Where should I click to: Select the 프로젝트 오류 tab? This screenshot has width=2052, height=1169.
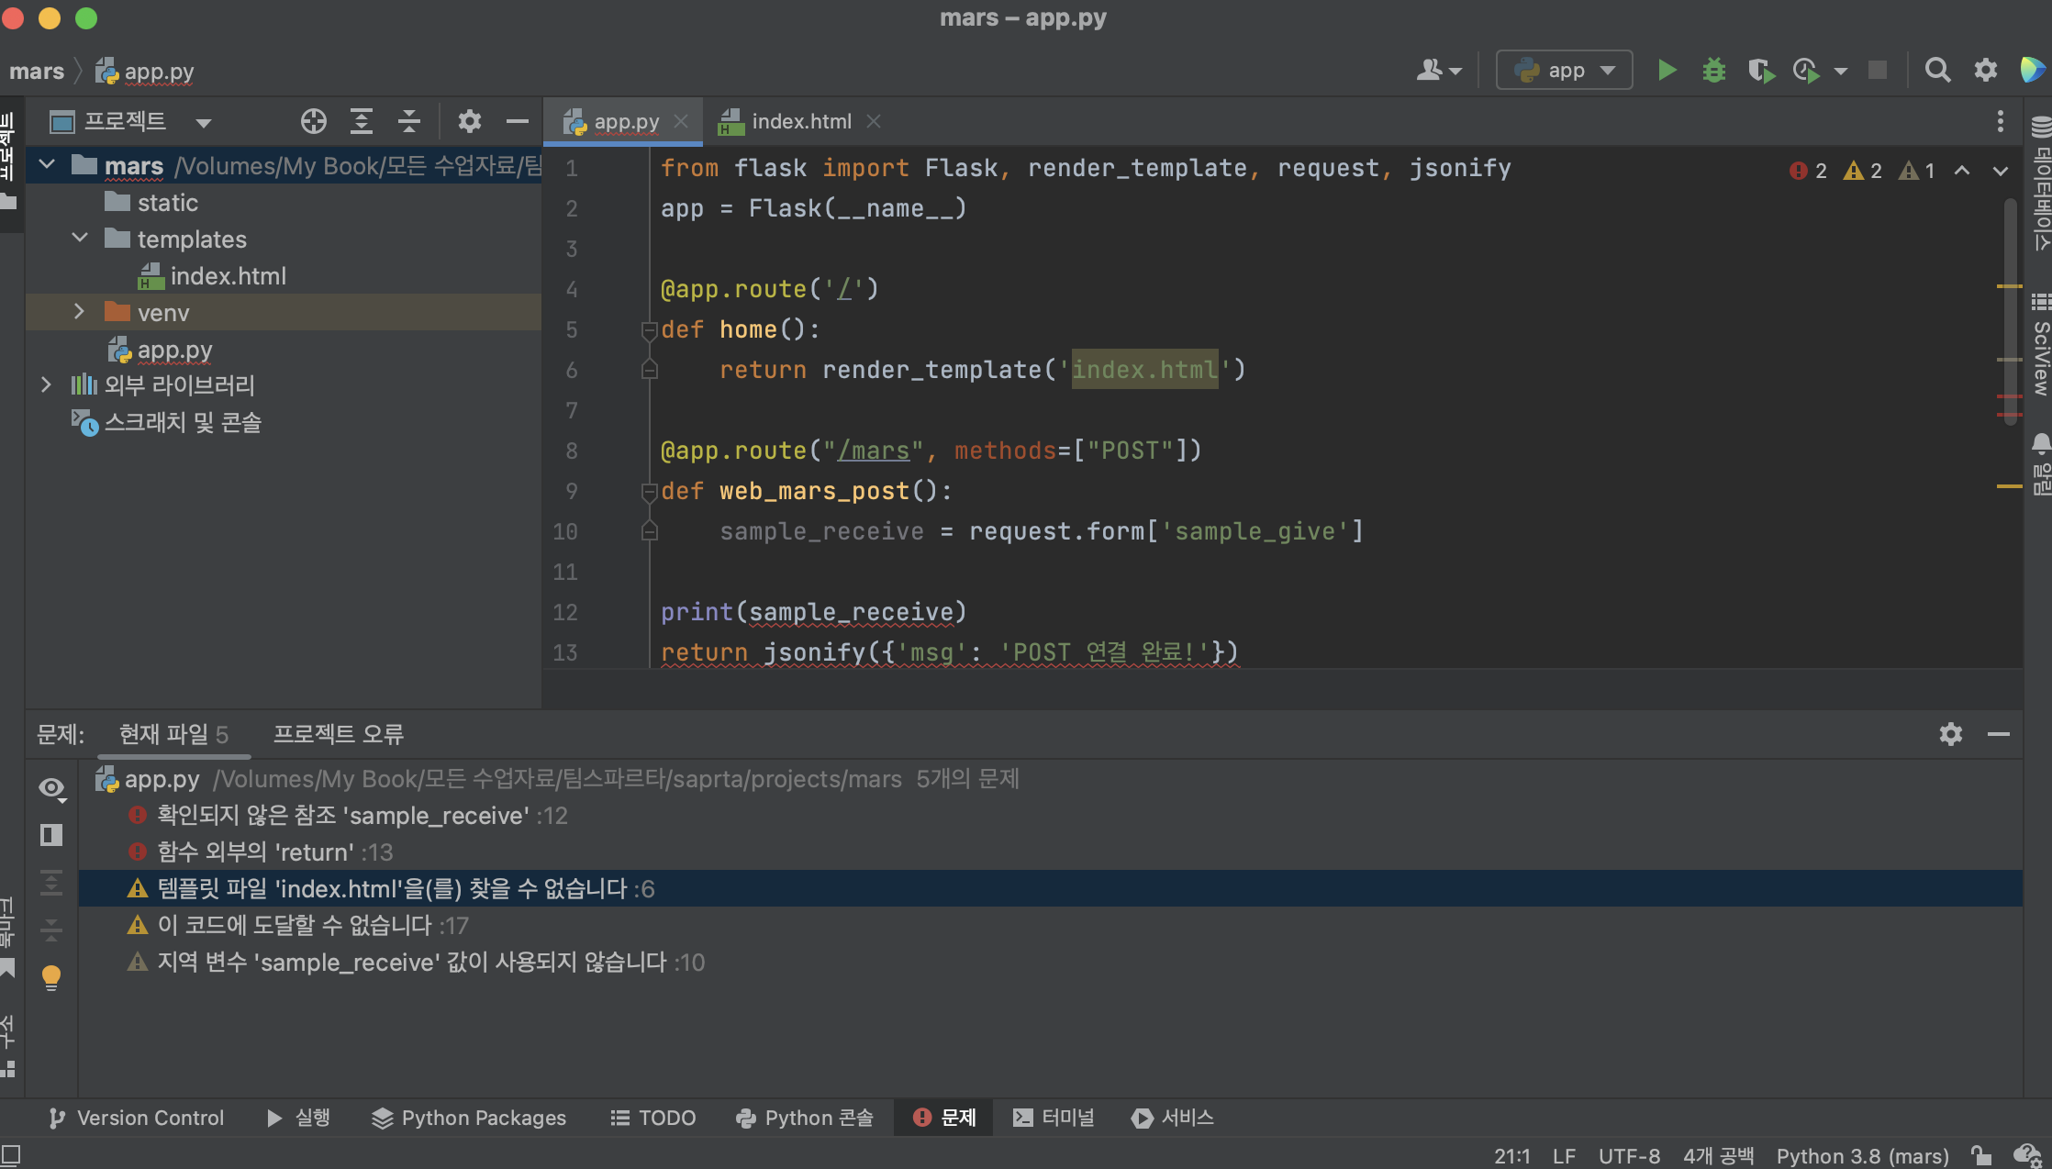pyautogui.click(x=338, y=734)
